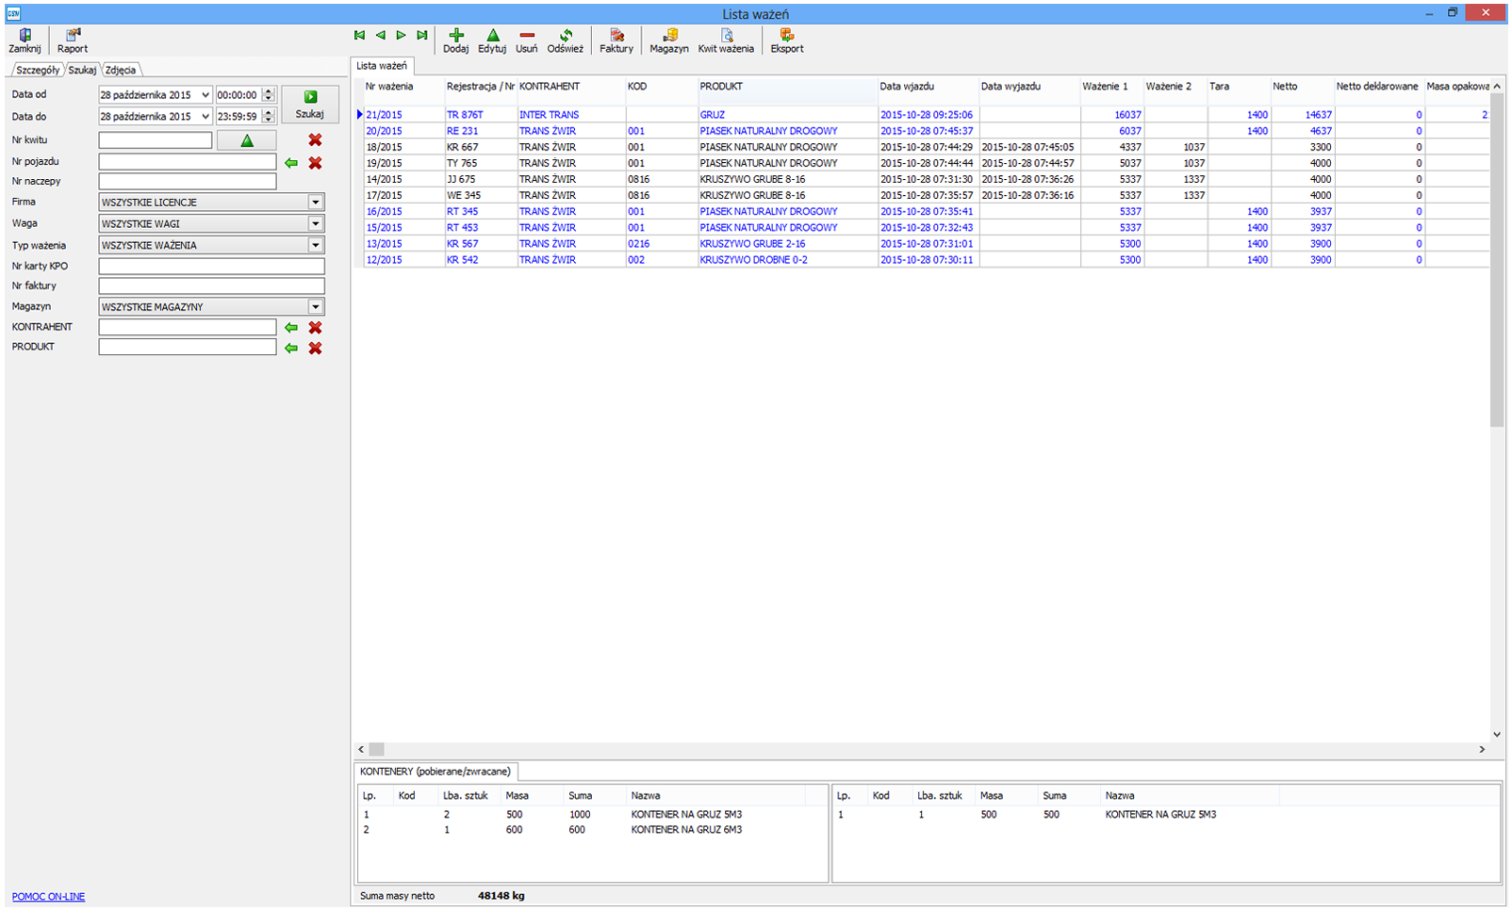The height and width of the screenshot is (911, 1512).
Task: Open the Magazyn toolbar icon
Action: [669, 36]
